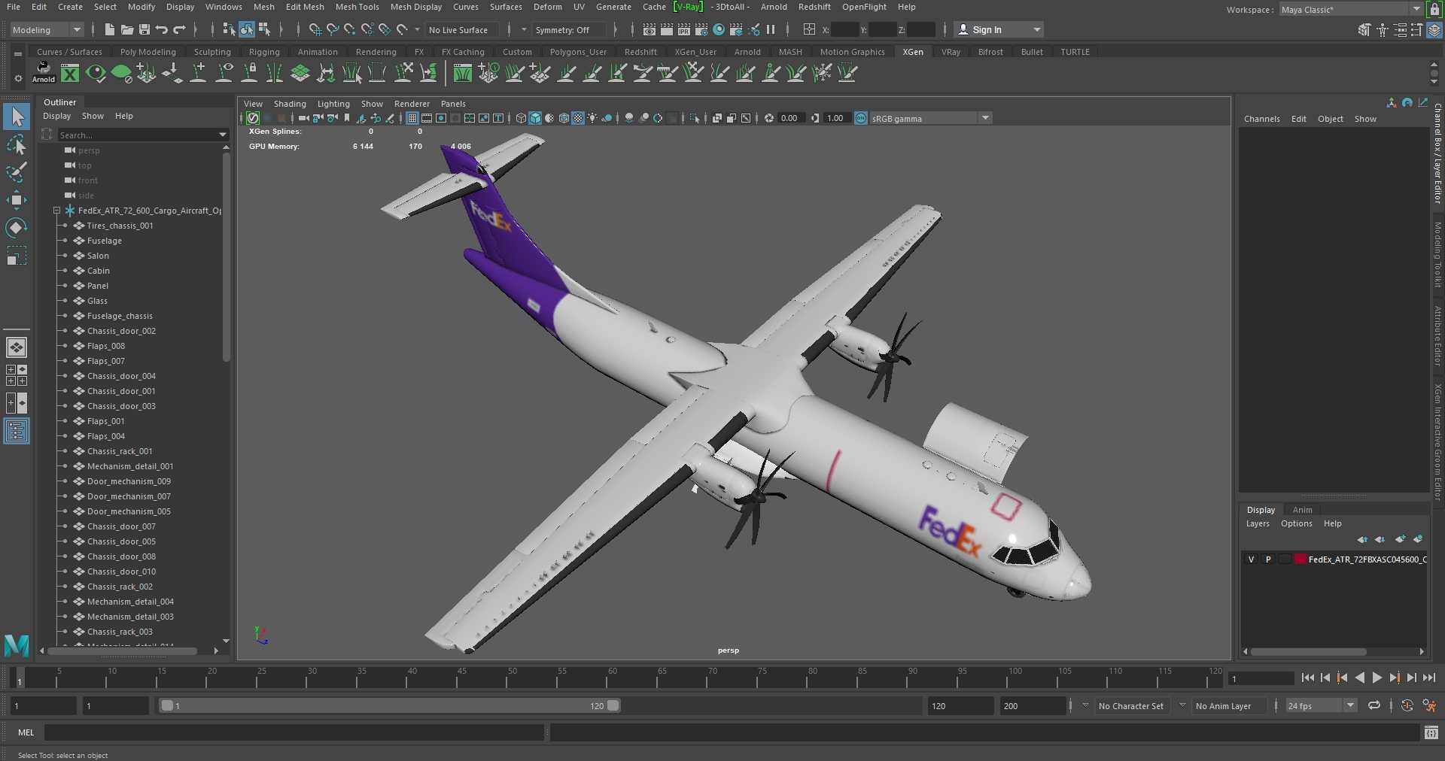The height and width of the screenshot is (761, 1445).
Task: Click the Arnold python shelf icon
Action: pyautogui.click(x=44, y=73)
